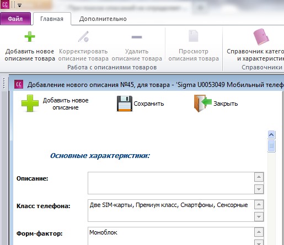Click the form's vertical scrollbar thumb
The width and height of the screenshot is (284, 245).
click(x=271, y=146)
